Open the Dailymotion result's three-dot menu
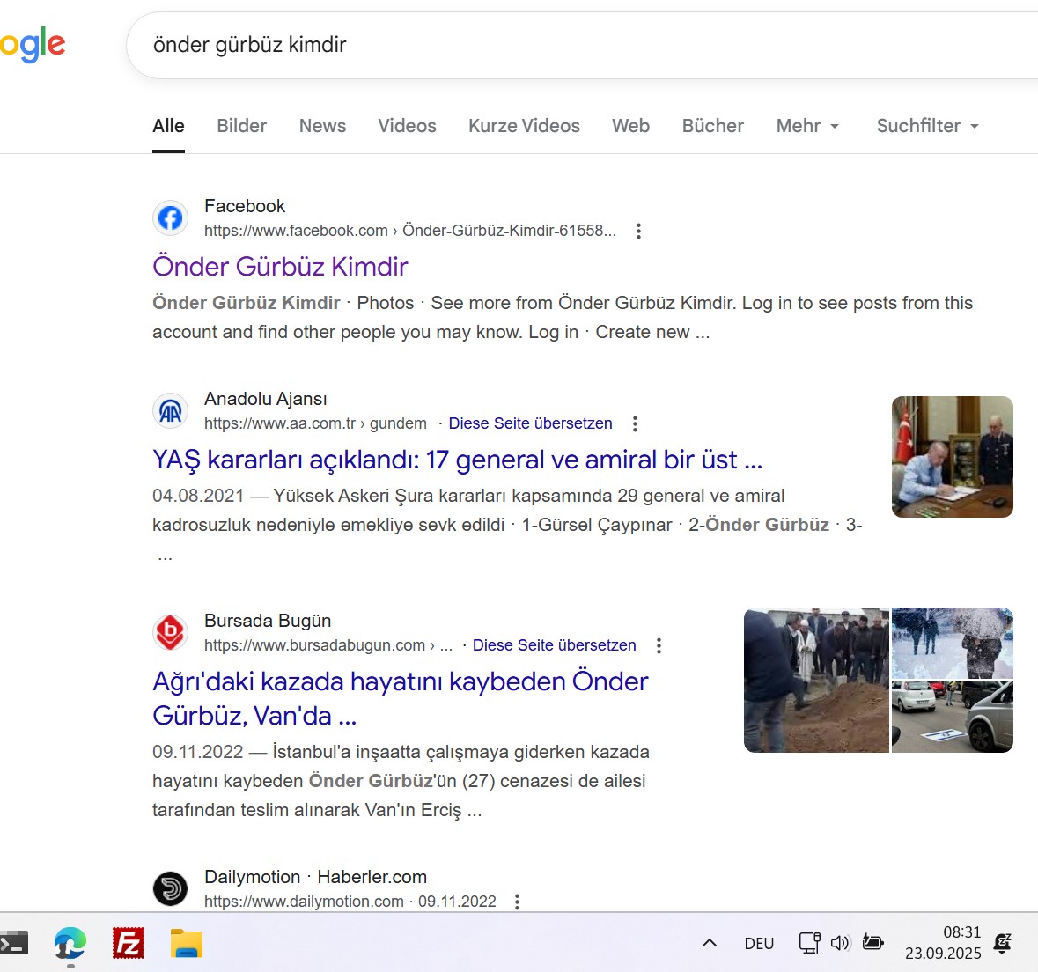The image size is (1038, 972). pyautogui.click(x=517, y=902)
